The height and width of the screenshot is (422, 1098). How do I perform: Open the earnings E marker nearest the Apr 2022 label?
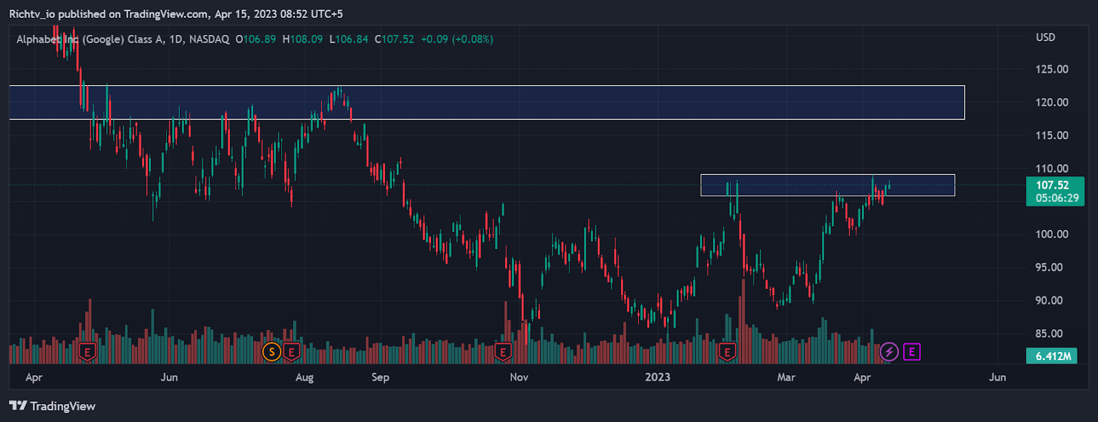pos(87,353)
